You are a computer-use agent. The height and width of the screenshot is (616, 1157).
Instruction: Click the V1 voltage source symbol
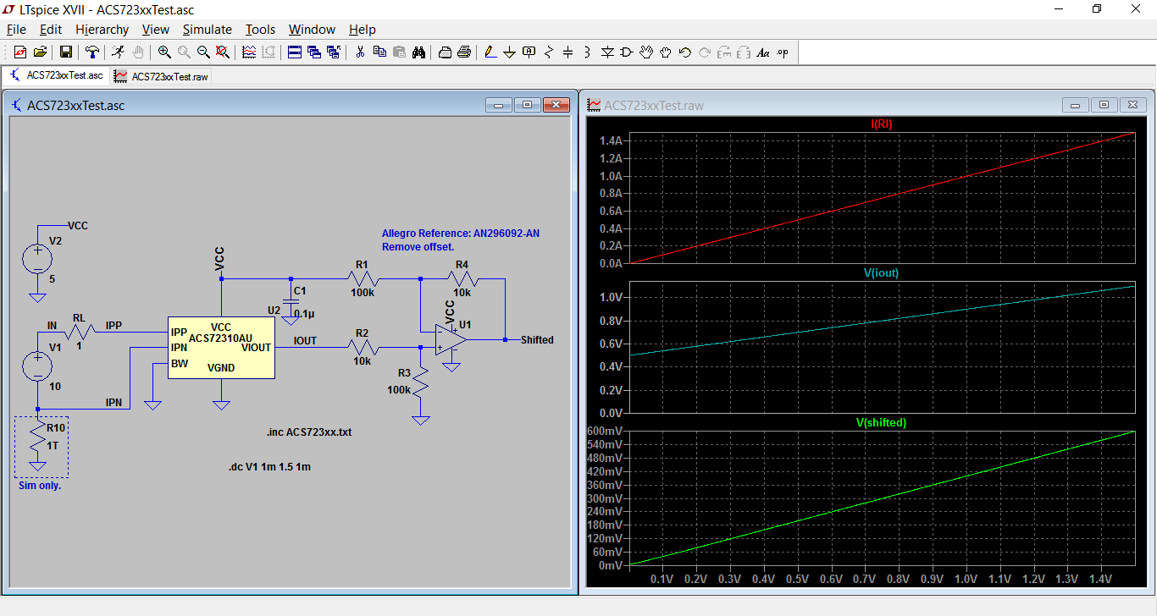(37, 366)
